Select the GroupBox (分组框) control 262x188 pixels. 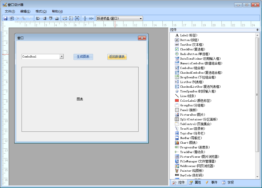[190, 105]
